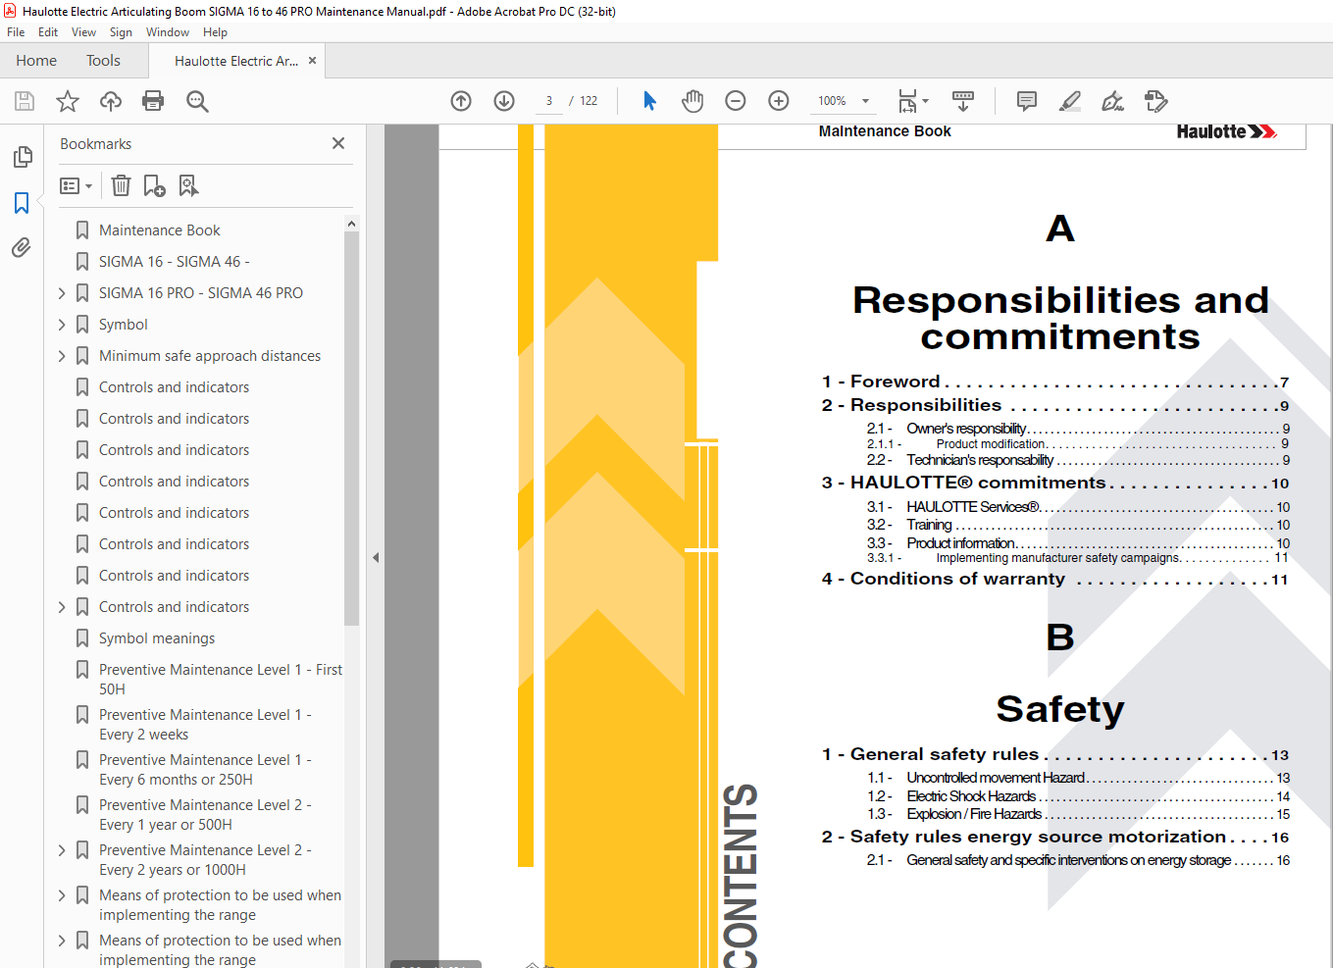Viewport: 1333px width, 968px height.
Task: Open the Sign document tool
Action: click(1112, 101)
